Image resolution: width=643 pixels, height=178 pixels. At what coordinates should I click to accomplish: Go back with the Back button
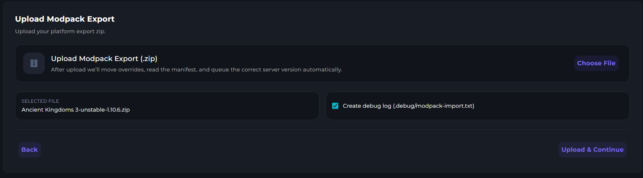[29, 150]
